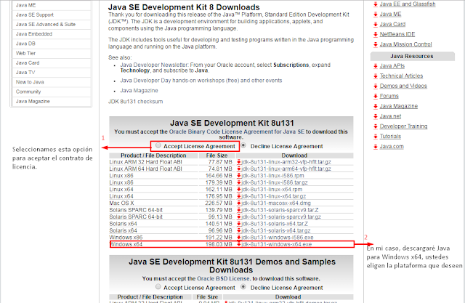This screenshot has height=303, width=465.
Task: Click download icon beside jdk-8u131-solaris-x64.tar.Z
Action: [239, 224]
